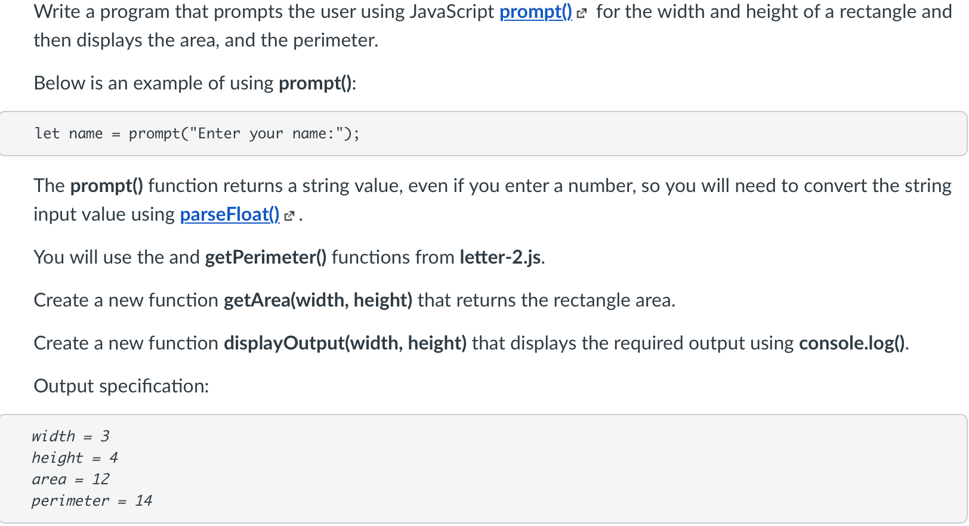The width and height of the screenshot is (969, 526).
Task: Click bold prompt() in 'function returns' sentence
Action: click(106, 186)
